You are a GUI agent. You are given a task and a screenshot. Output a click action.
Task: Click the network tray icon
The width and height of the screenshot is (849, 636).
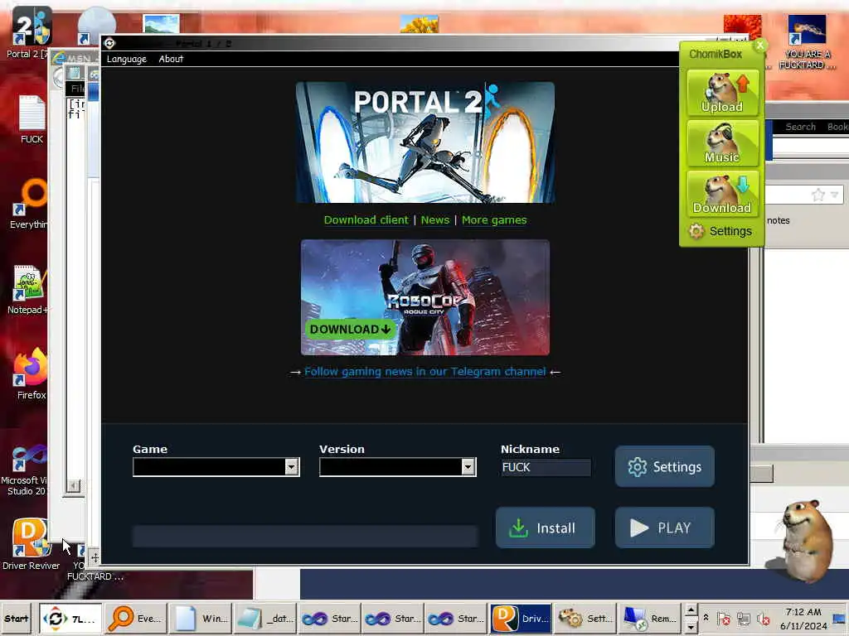(744, 619)
